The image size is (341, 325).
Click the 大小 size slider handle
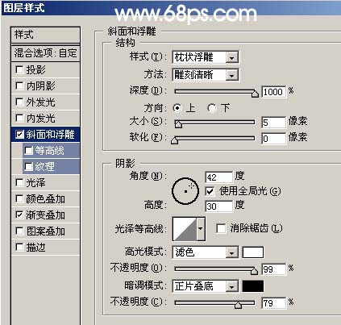178,124
